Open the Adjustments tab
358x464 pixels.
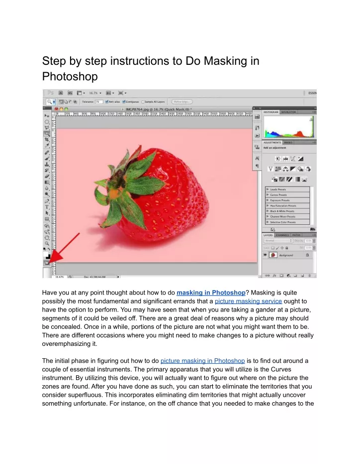tap(272, 143)
